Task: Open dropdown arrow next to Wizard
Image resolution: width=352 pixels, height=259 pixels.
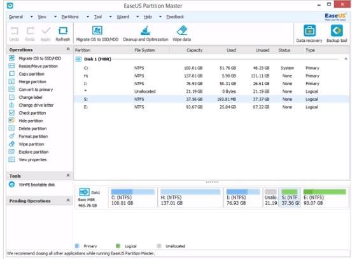Action: click(137, 17)
